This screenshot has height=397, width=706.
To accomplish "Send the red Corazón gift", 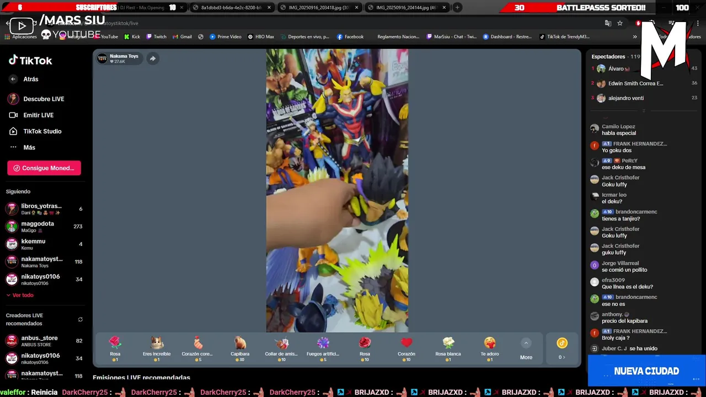I will (x=407, y=348).
